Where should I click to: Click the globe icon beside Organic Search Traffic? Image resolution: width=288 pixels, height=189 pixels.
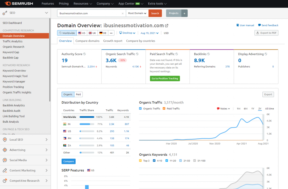coord(137,54)
